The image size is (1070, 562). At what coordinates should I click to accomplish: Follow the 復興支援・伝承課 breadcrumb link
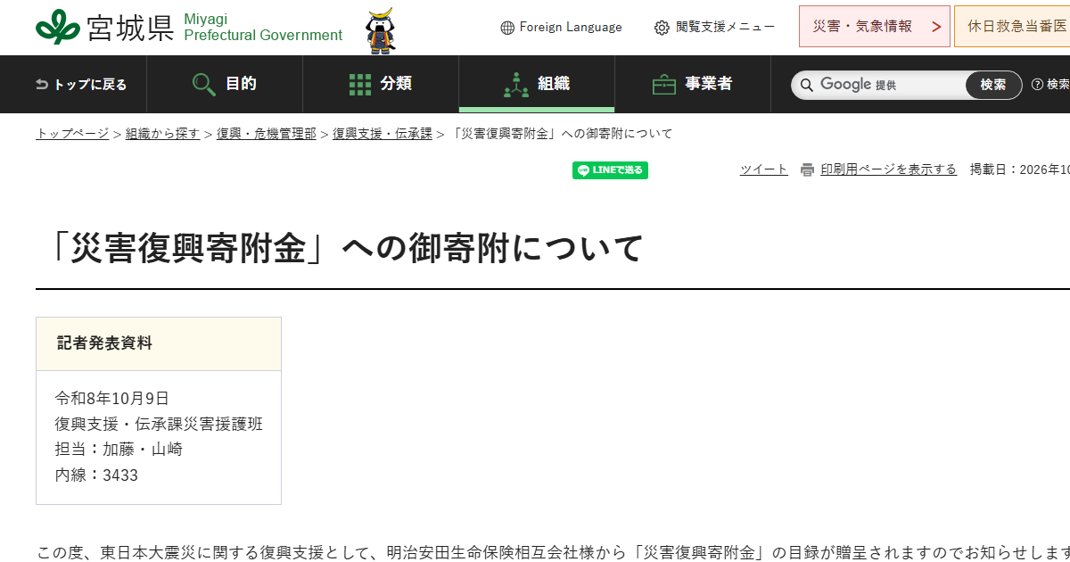tap(383, 134)
